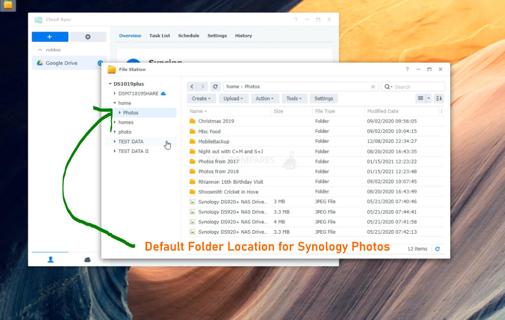This screenshot has height=320, width=505.
Task: Open the Create dropdown menu
Action: (201, 99)
